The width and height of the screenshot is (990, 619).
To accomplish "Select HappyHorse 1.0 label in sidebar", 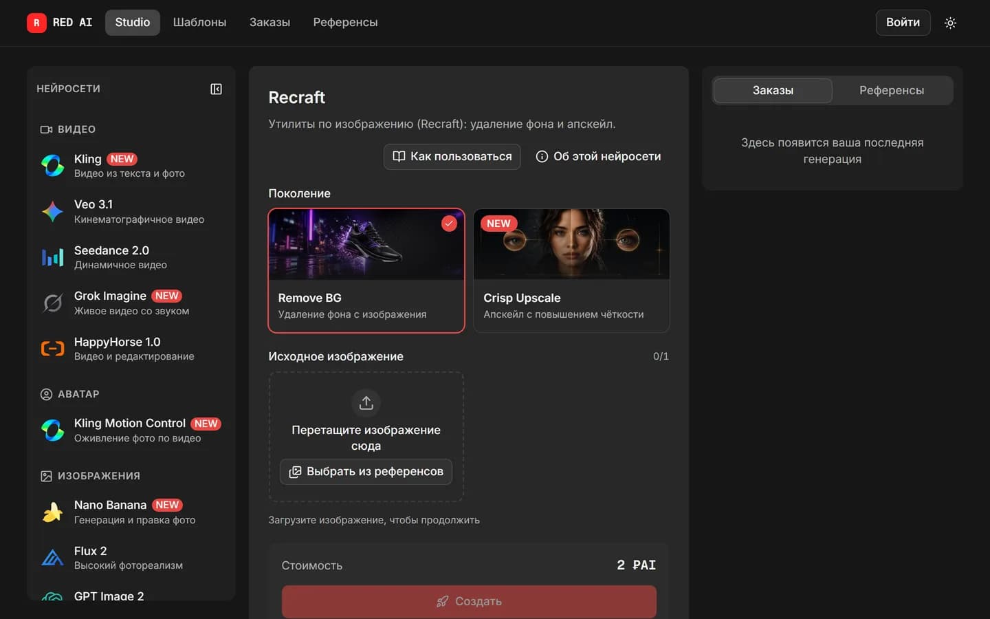I will 117,342.
